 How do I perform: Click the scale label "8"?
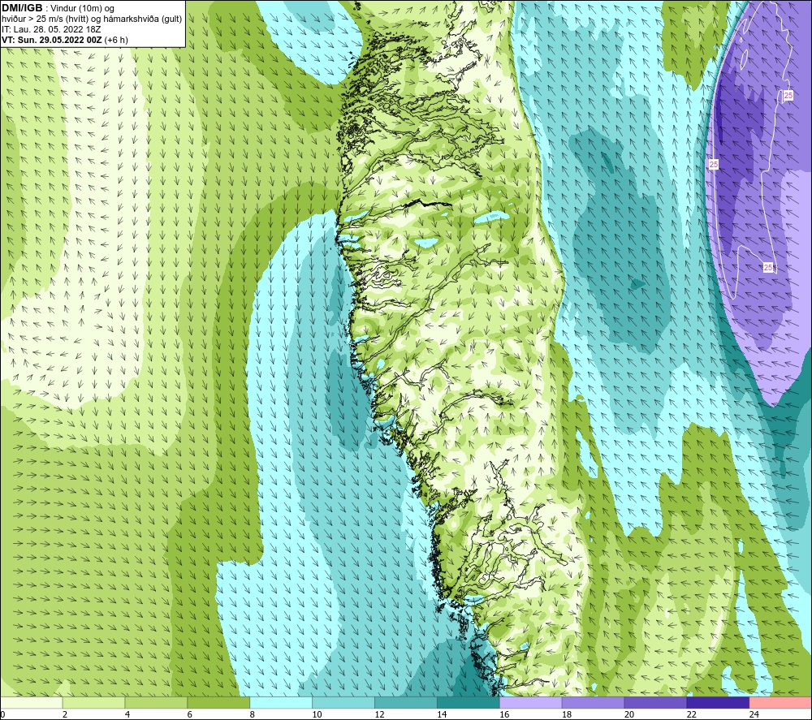click(x=253, y=714)
